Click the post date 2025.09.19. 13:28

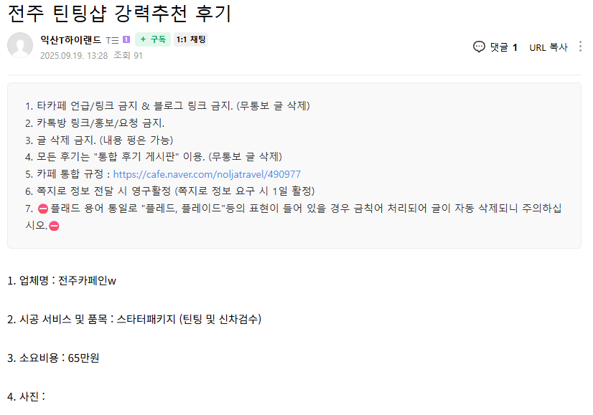click(x=74, y=55)
